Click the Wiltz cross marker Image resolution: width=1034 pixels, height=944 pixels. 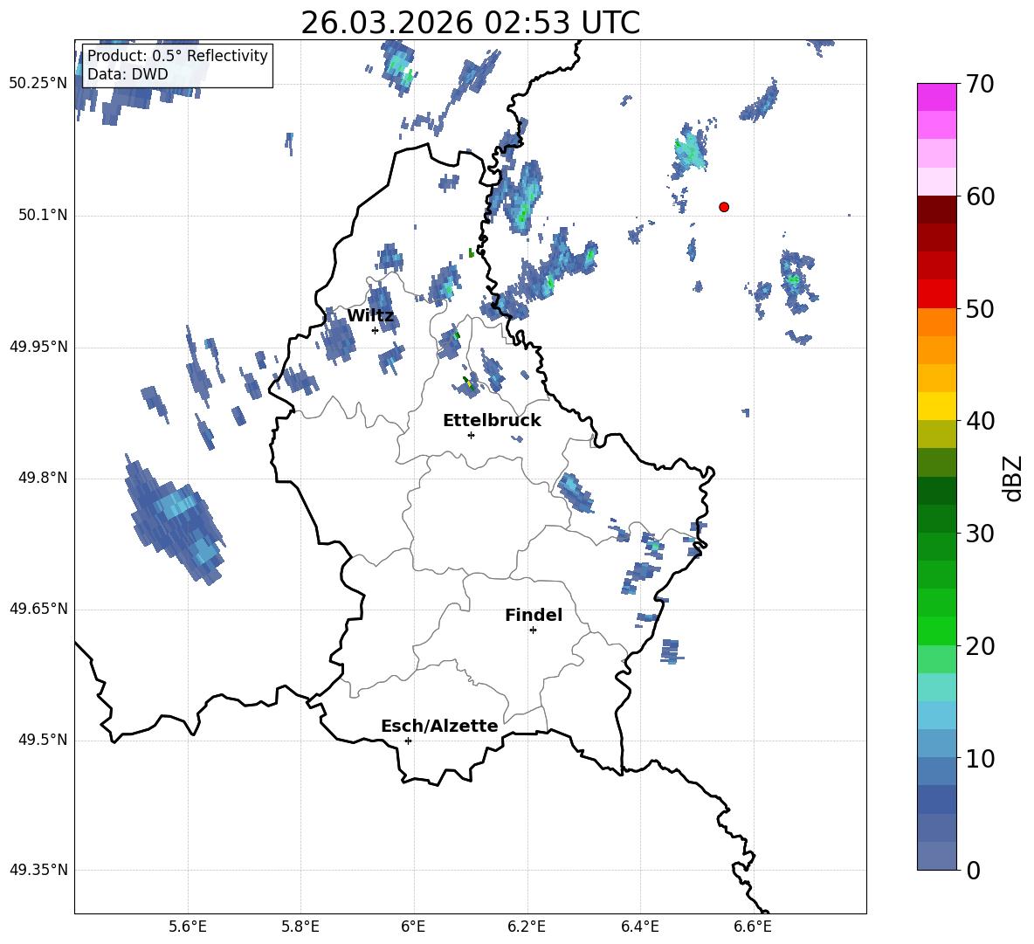376,330
